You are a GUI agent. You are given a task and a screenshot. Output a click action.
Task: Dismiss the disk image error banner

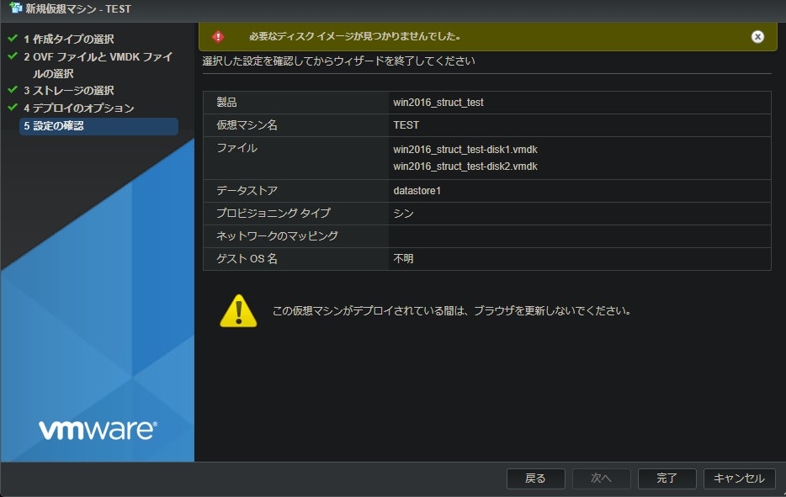[x=757, y=36]
